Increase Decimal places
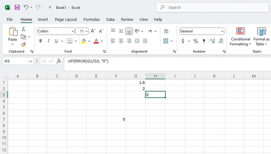The height and width of the screenshot is (154, 271). [213, 41]
